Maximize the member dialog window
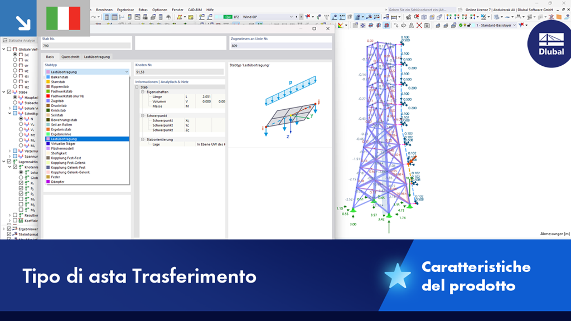The image size is (571, 321). 314,28
